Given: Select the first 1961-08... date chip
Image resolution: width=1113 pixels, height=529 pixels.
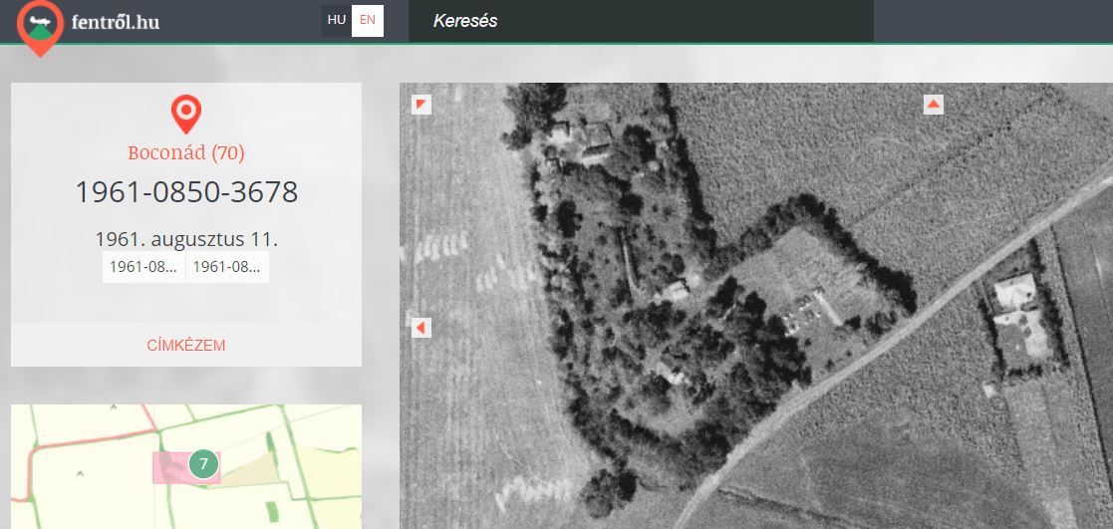Looking at the screenshot, I should (x=144, y=268).
